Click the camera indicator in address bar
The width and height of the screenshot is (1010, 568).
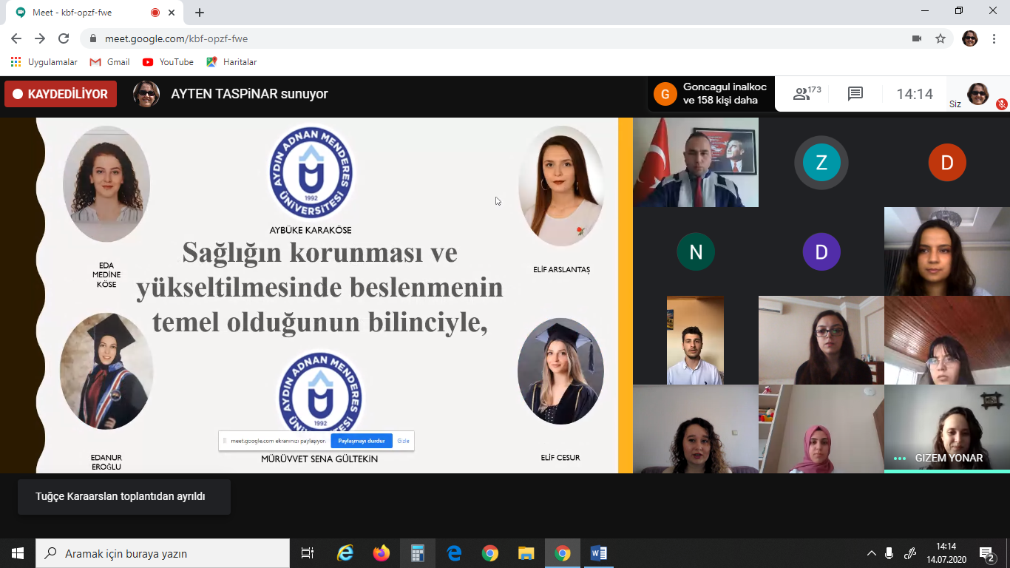tap(917, 38)
